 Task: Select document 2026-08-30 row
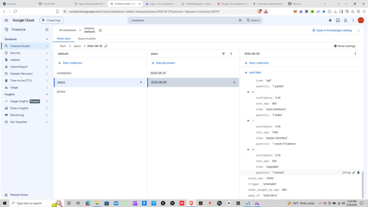click(193, 82)
